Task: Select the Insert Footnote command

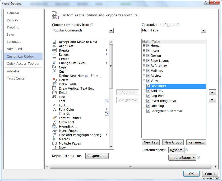Action: point(70,131)
